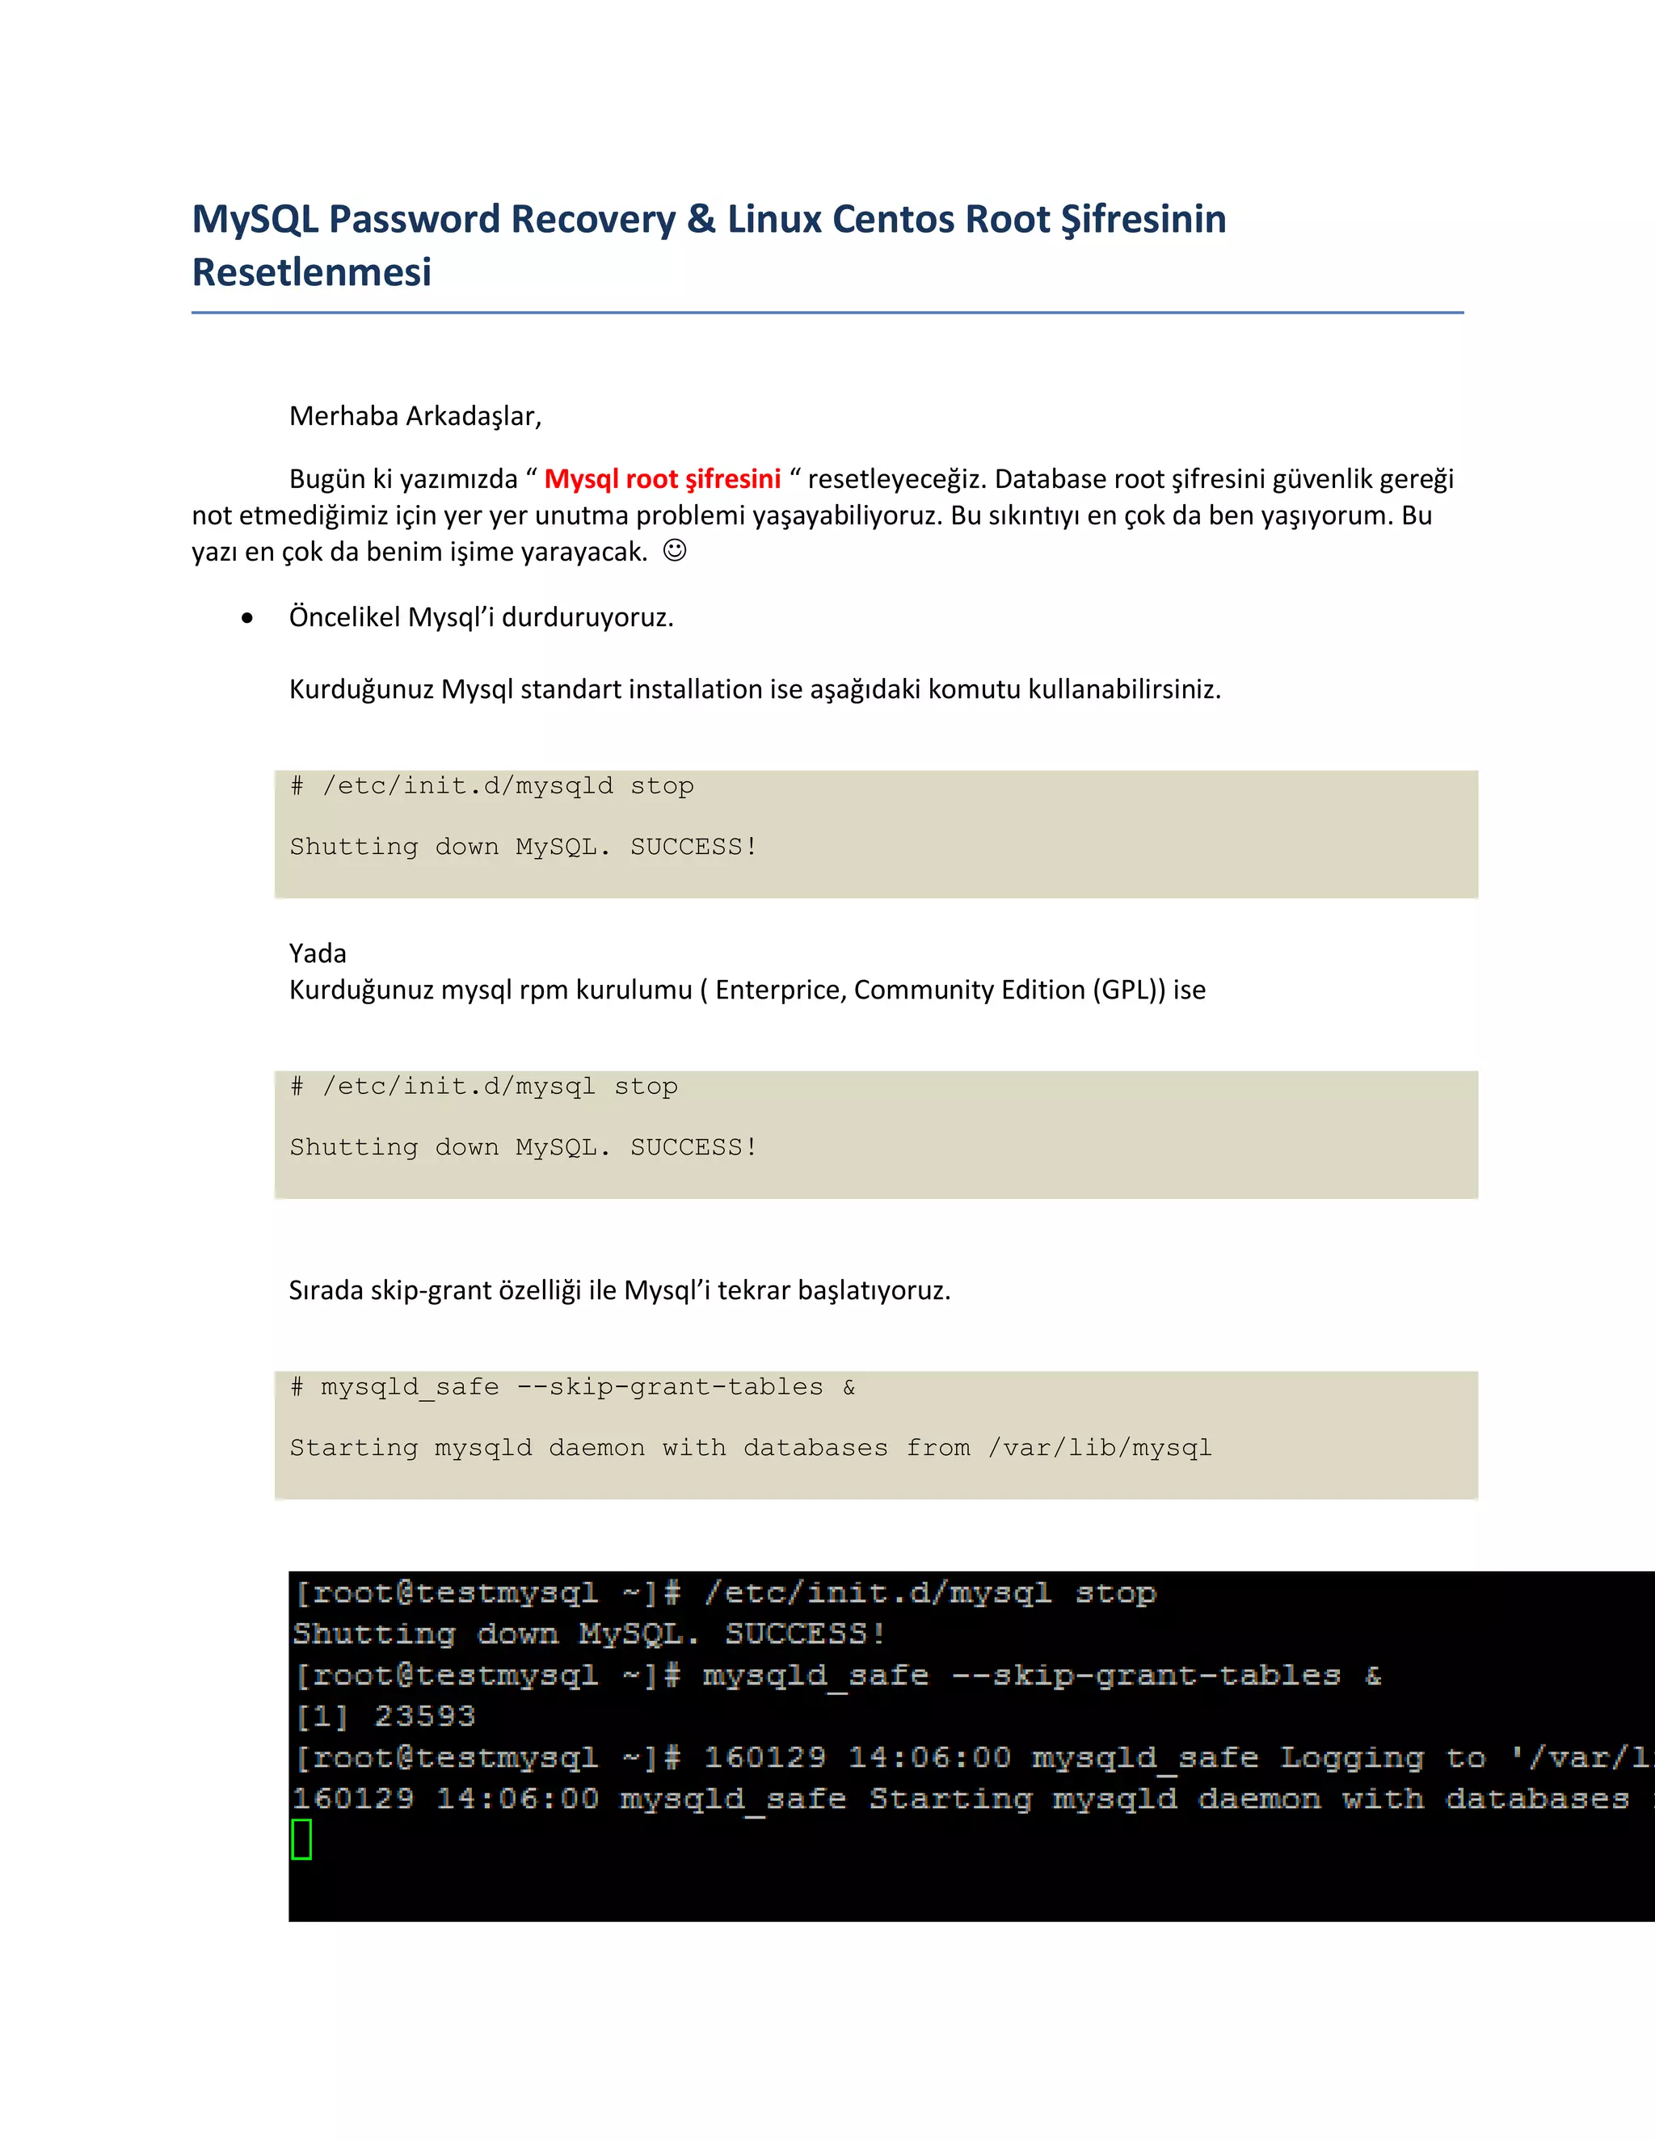Click the 'Merhaba Arkadaşlar' greeting line
This screenshot has height=2141, width=1655.
point(415,417)
